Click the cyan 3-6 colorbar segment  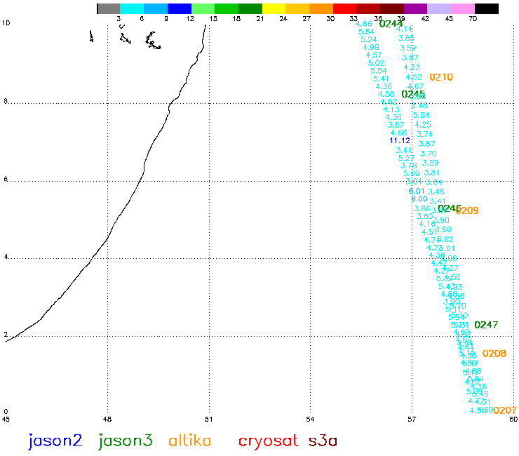[x=132, y=9]
